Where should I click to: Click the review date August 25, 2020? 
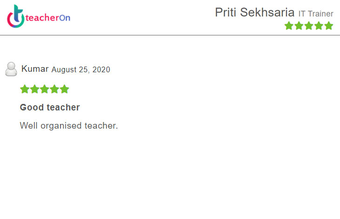(x=80, y=70)
